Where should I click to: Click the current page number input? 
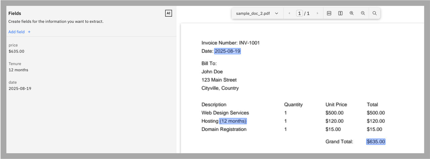299,13
